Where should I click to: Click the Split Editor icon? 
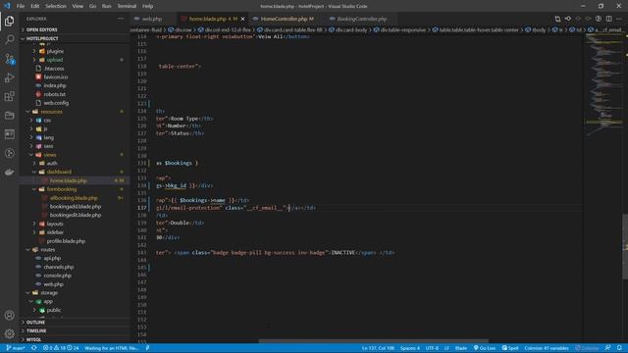(608, 19)
